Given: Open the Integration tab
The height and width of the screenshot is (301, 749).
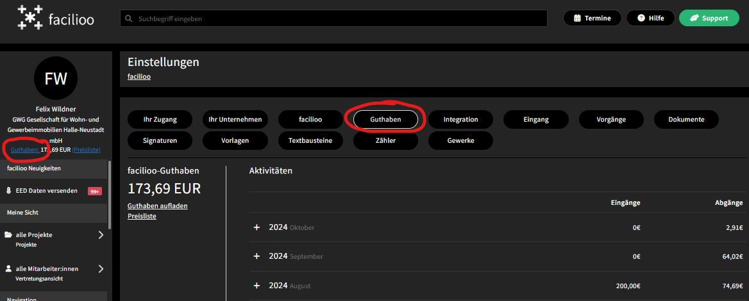Looking at the screenshot, I should coord(460,119).
